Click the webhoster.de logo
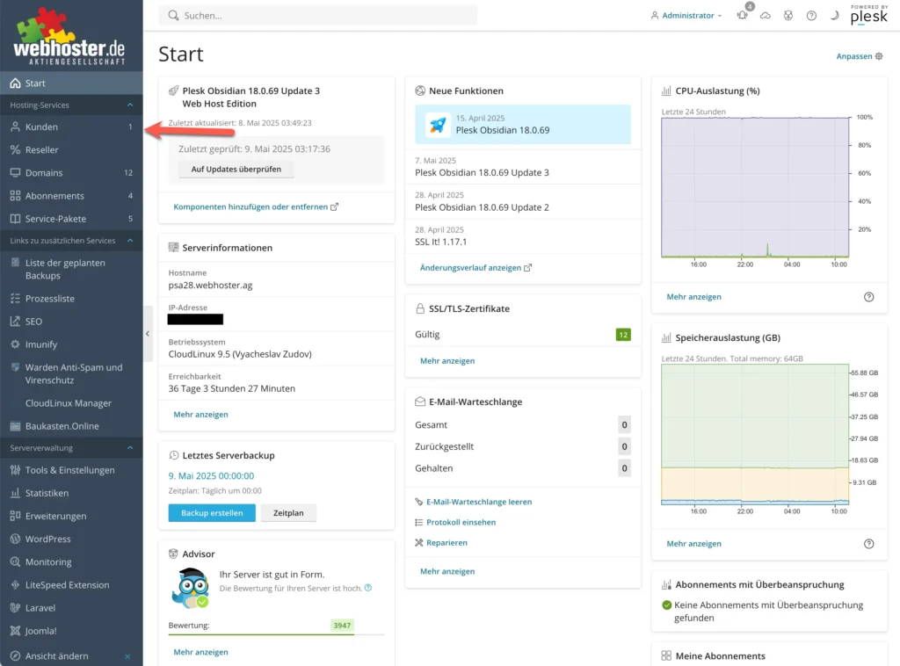 69,37
